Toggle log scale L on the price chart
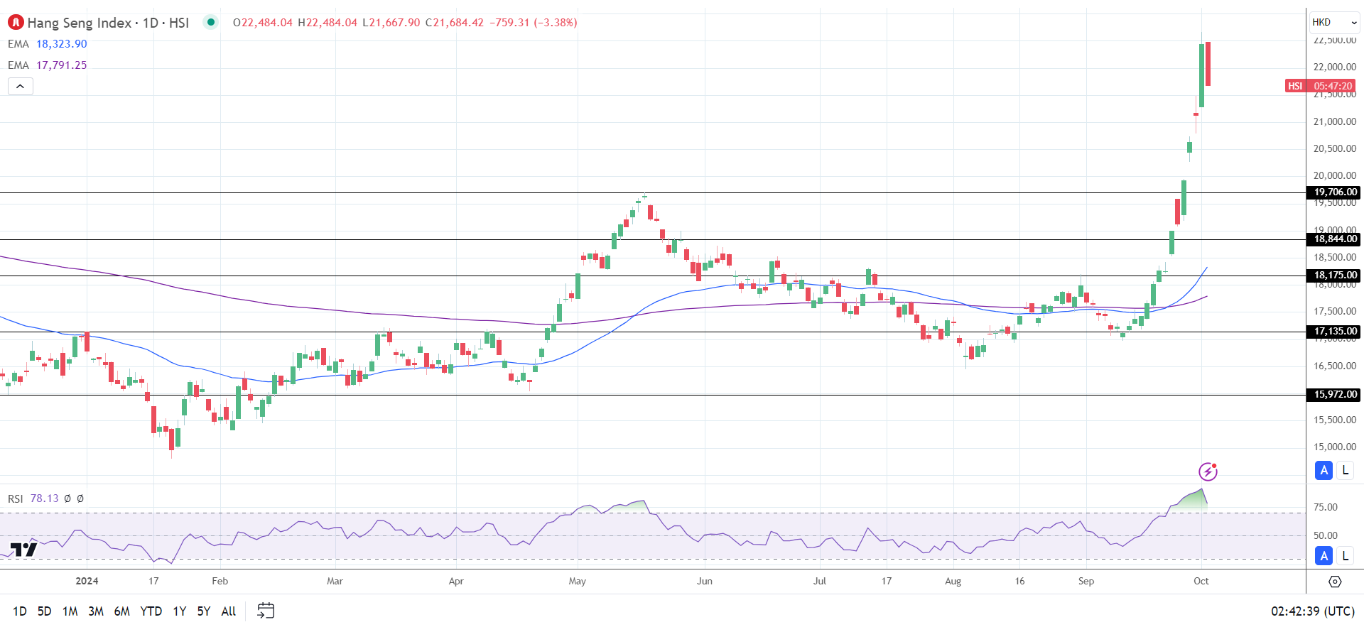The height and width of the screenshot is (627, 1364). point(1345,470)
